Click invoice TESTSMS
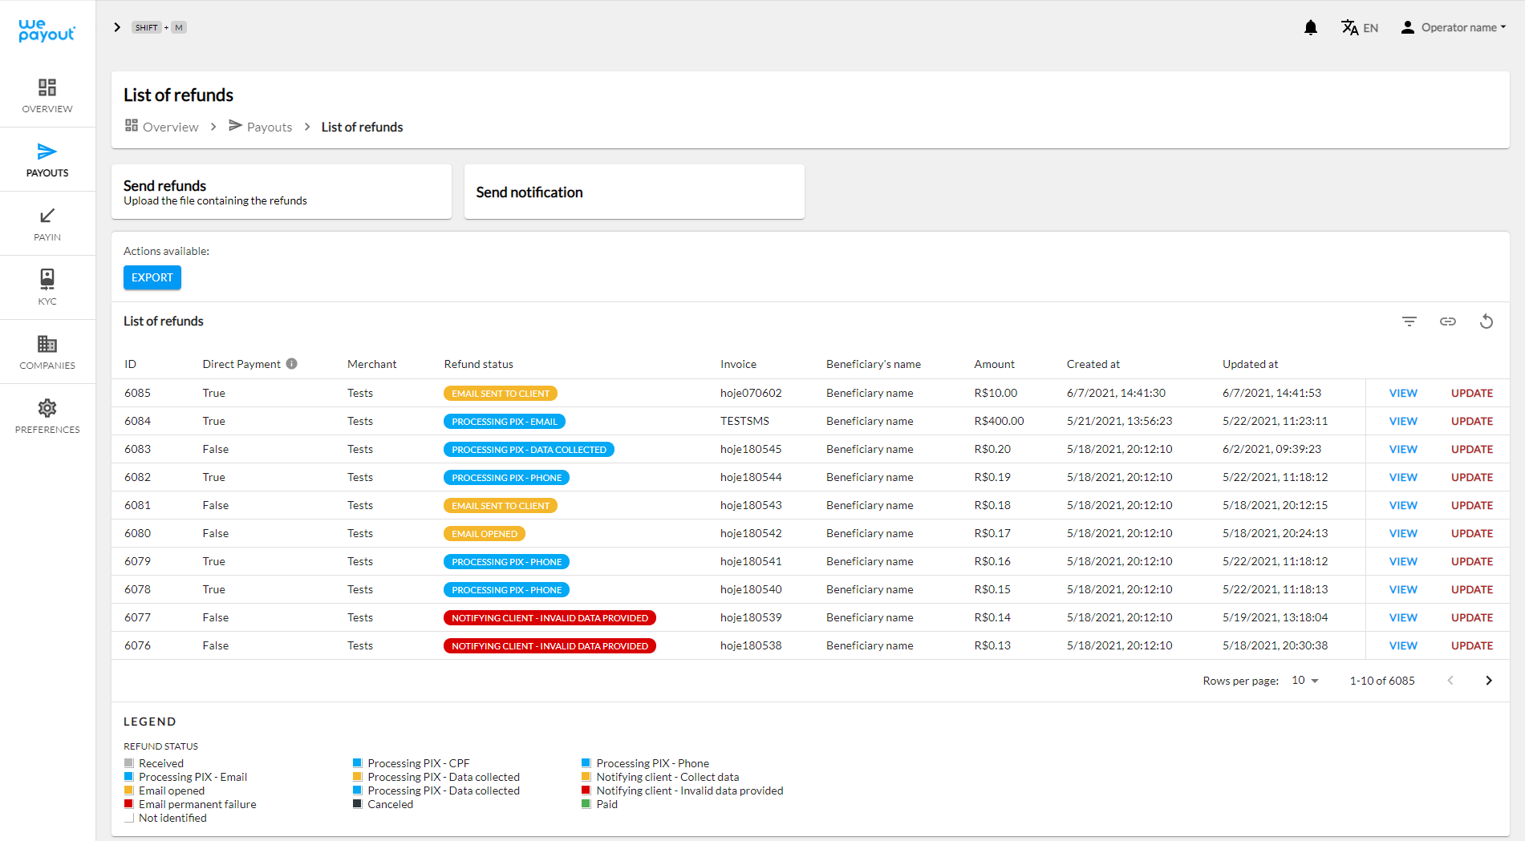The width and height of the screenshot is (1525, 841). (744, 421)
